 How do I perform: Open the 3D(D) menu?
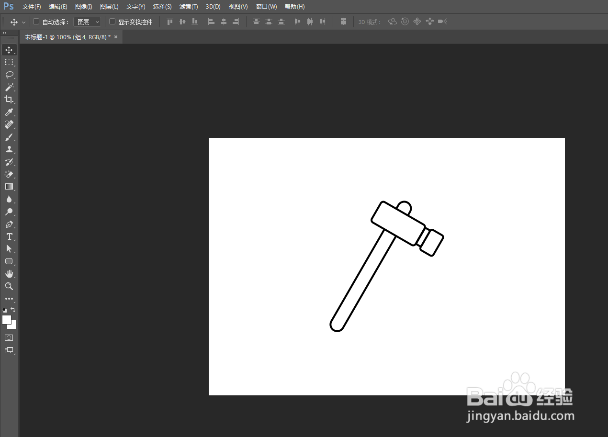click(213, 7)
